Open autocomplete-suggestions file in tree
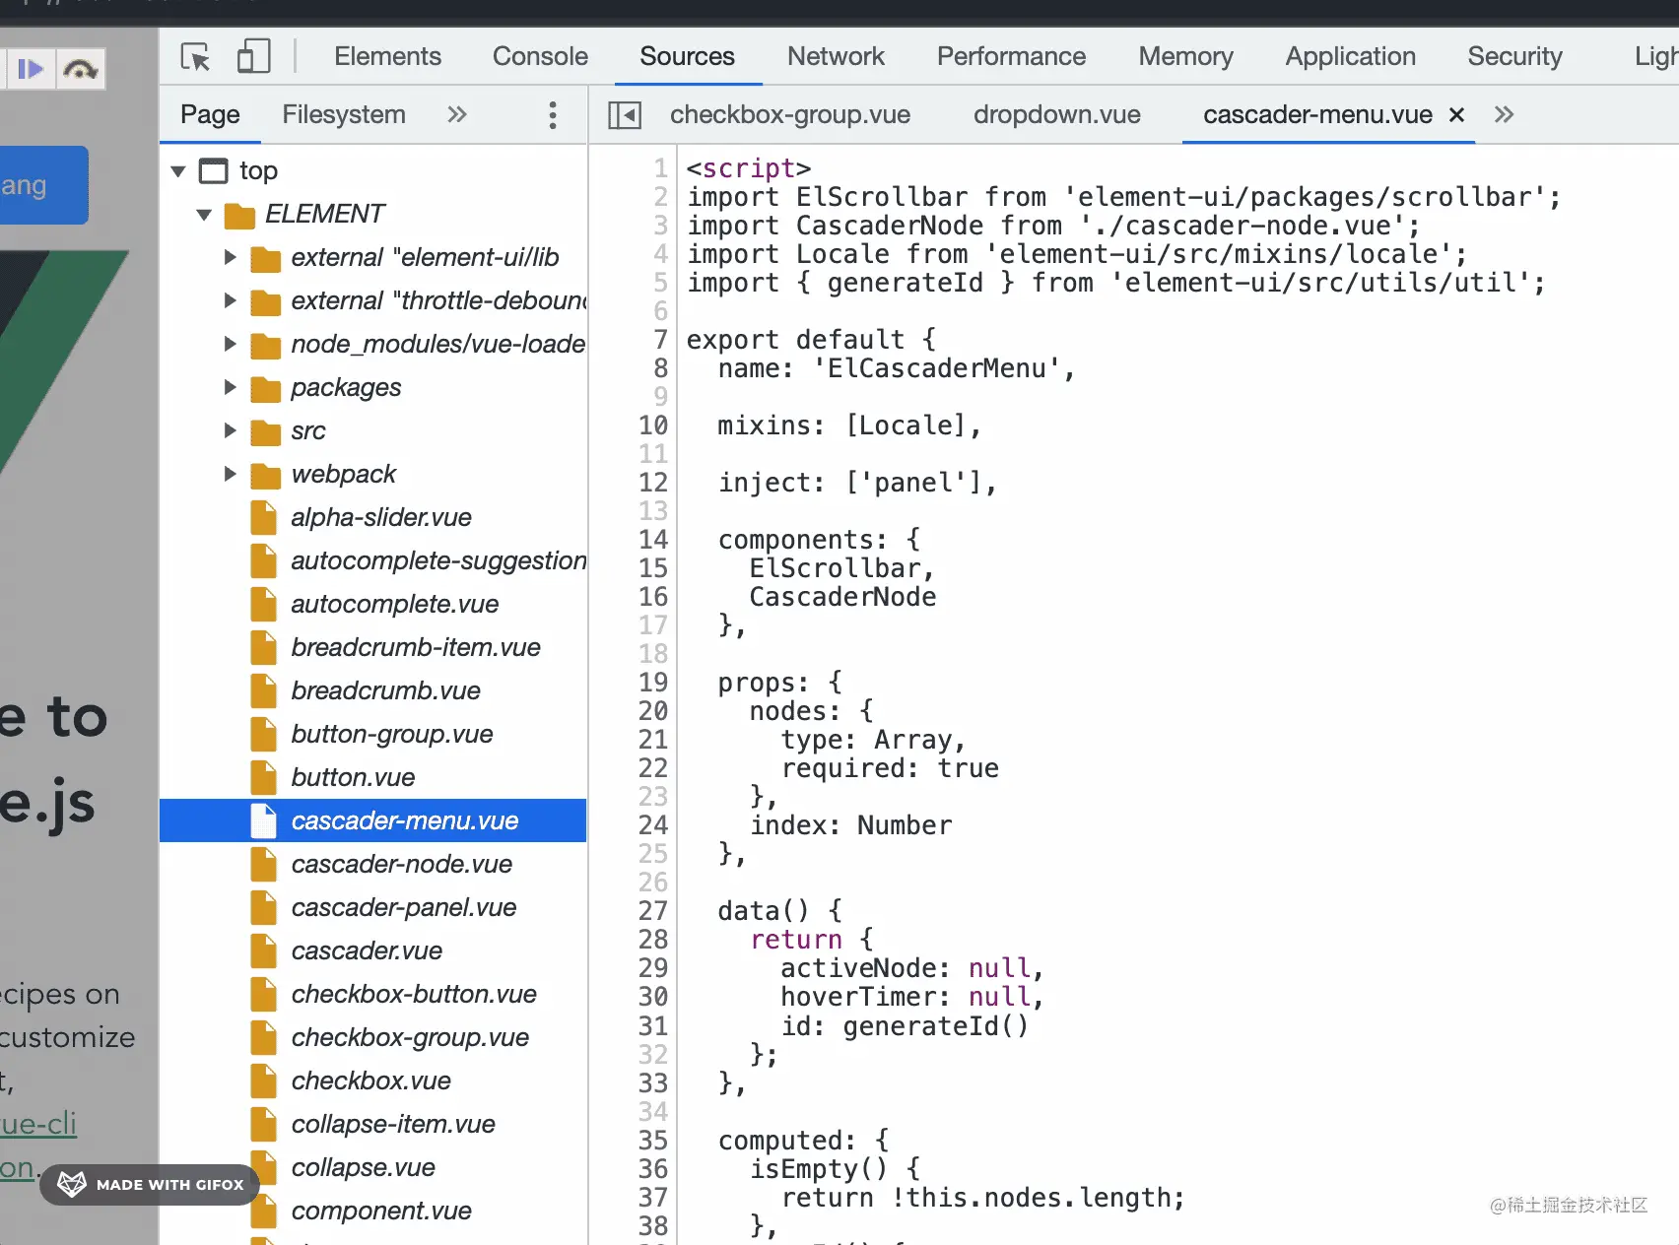Screen dimensions: 1679x1245 [438, 560]
